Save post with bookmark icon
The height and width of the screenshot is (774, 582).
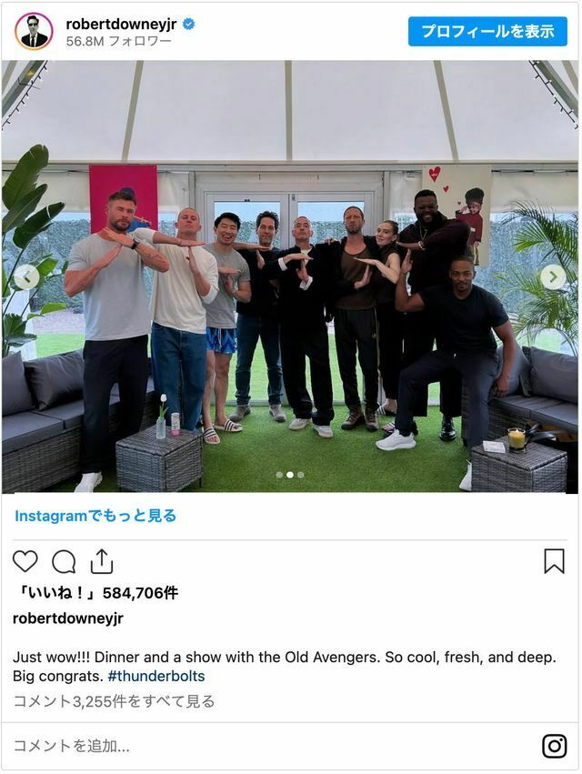(554, 561)
